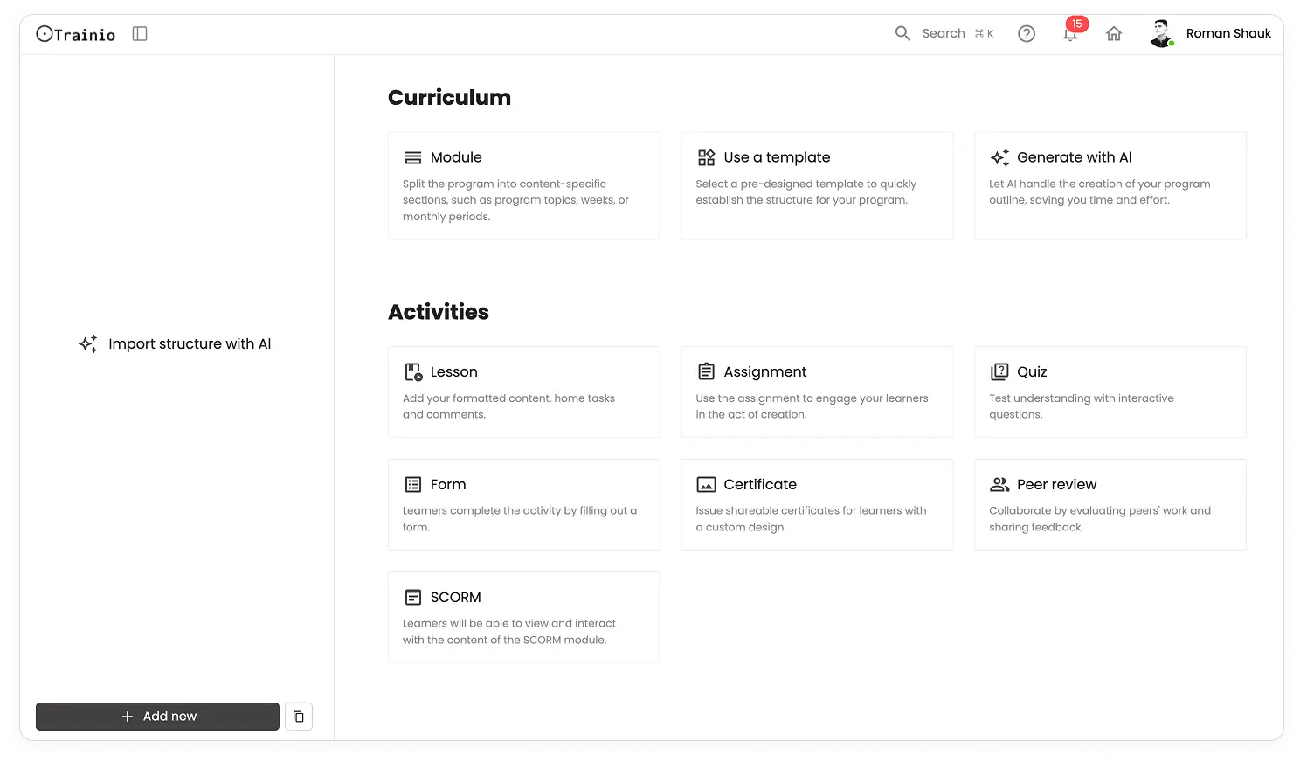Click the Use a template grid icon
This screenshot has width=1300, height=762.
pyautogui.click(x=706, y=157)
